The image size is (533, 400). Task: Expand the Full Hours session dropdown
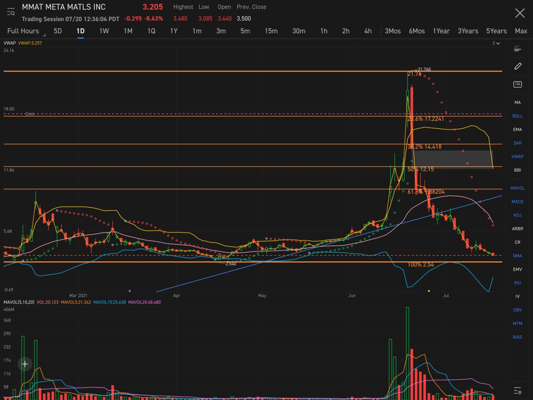point(26,31)
